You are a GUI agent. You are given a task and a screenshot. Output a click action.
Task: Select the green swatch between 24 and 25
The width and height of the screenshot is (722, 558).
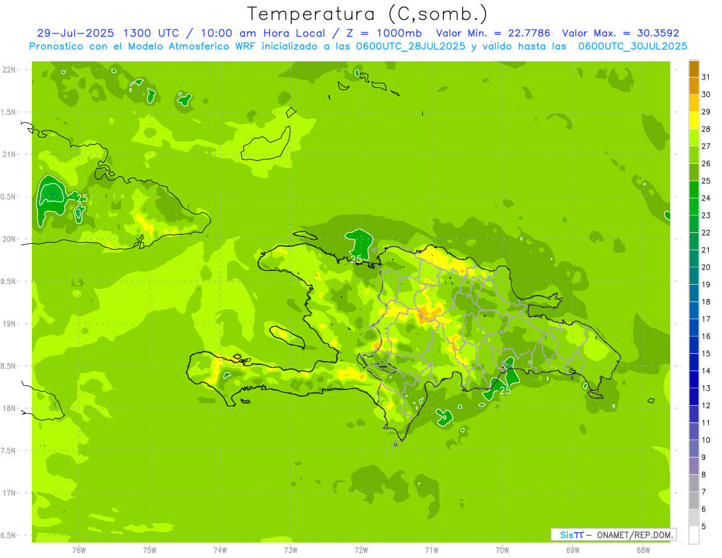click(694, 190)
